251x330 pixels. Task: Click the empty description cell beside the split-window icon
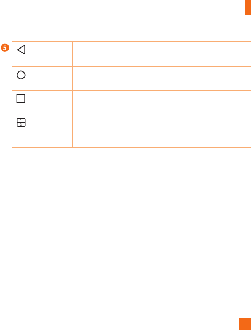(162, 131)
